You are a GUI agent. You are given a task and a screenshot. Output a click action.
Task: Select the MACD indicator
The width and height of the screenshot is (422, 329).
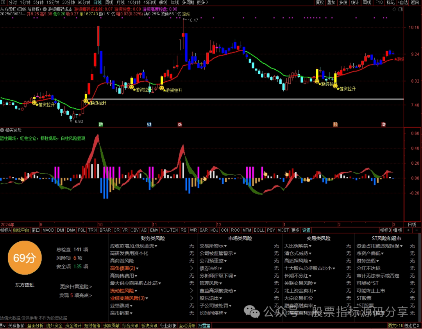[48, 230]
